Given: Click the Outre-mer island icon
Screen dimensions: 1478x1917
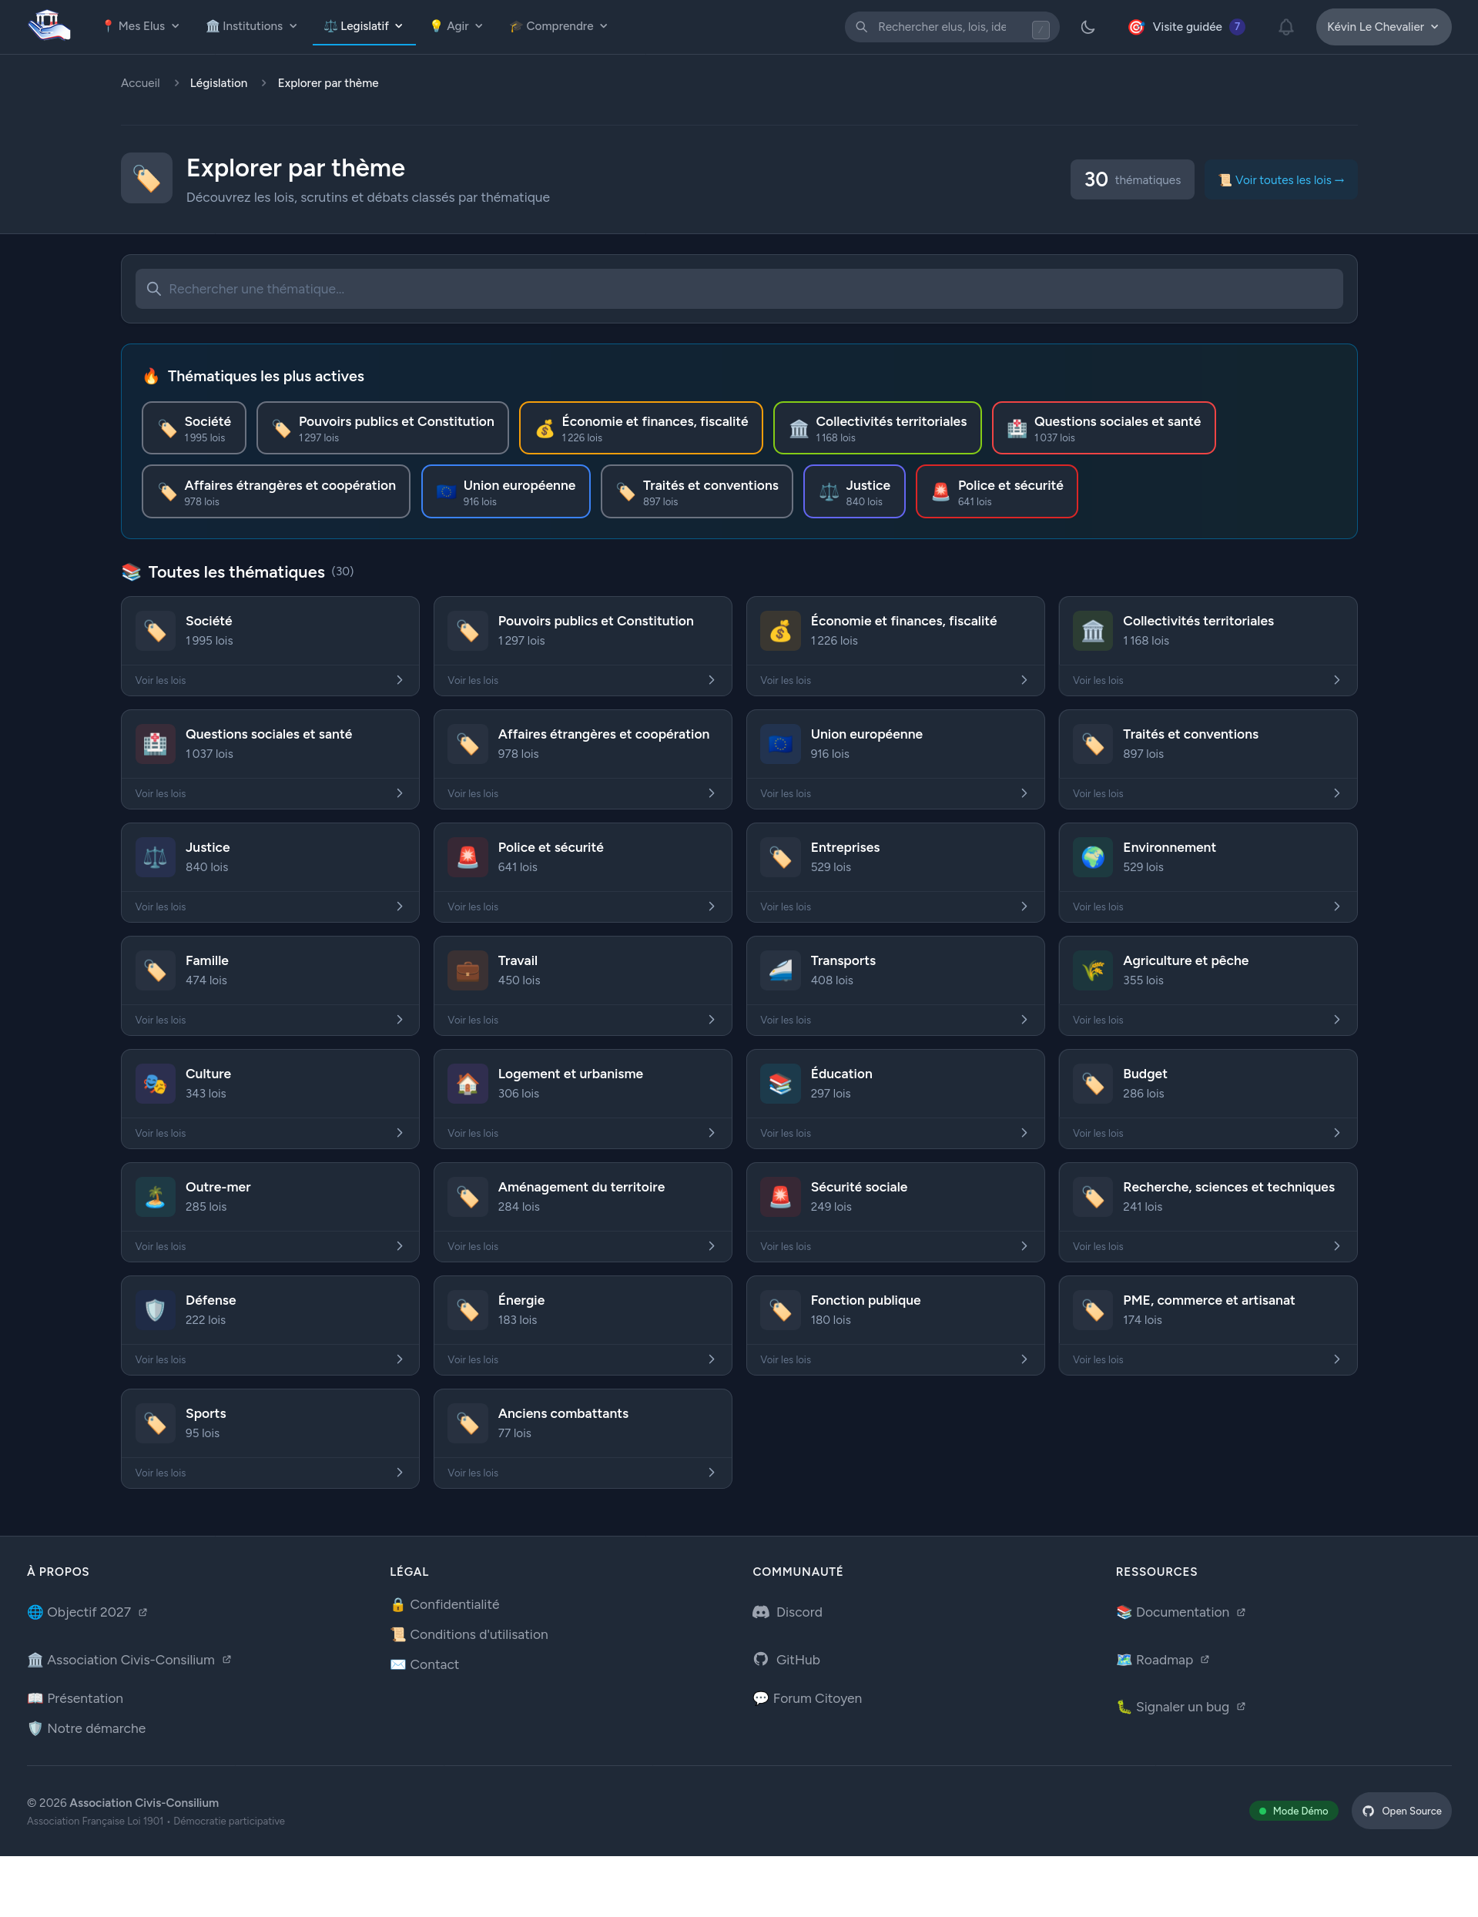Looking at the screenshot, I should point(156,1197).
